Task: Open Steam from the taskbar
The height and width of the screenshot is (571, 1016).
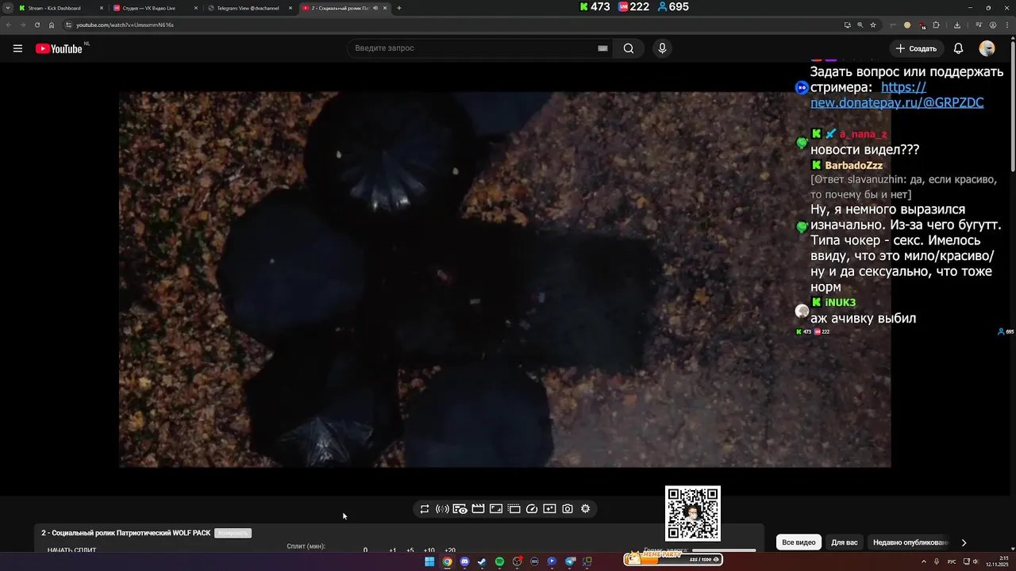Action: (x=482, y=561)
